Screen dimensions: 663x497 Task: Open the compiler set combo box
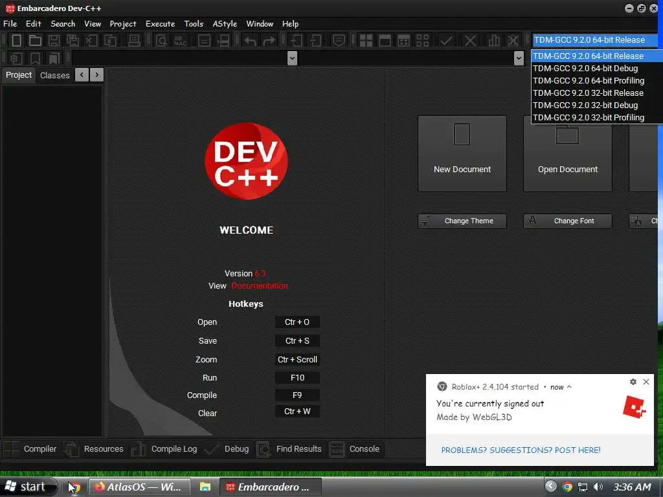594,39
